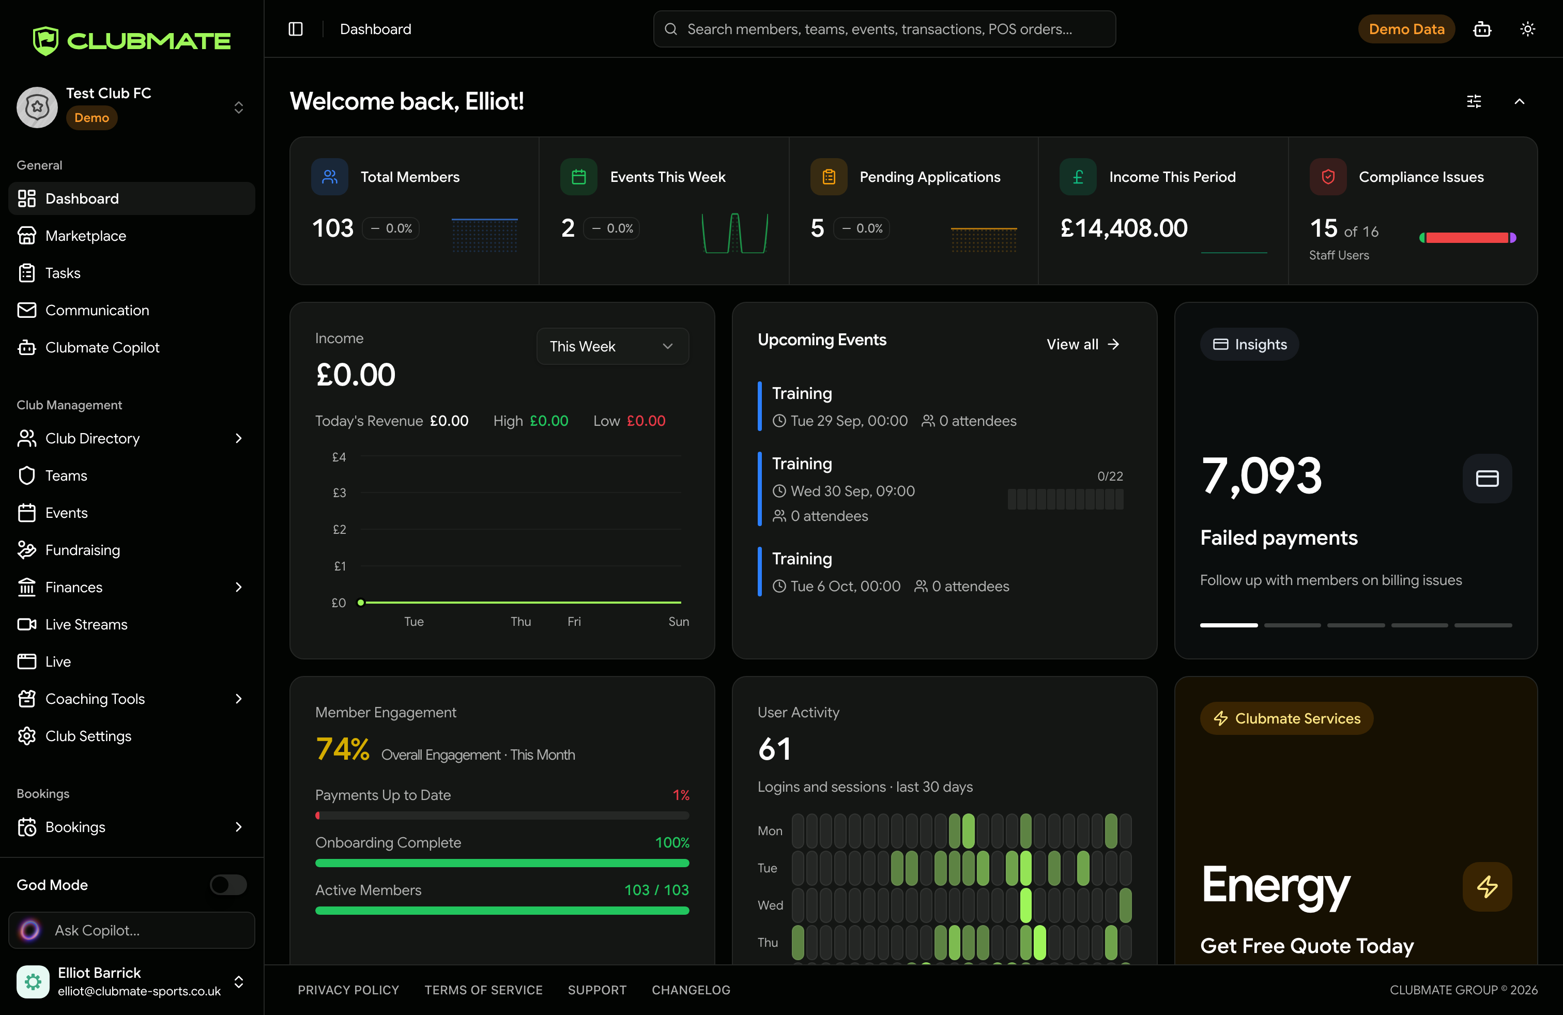The image size is (1563, 1015).
Task: Go to Tasks in the sidebar
Action: 131,273
